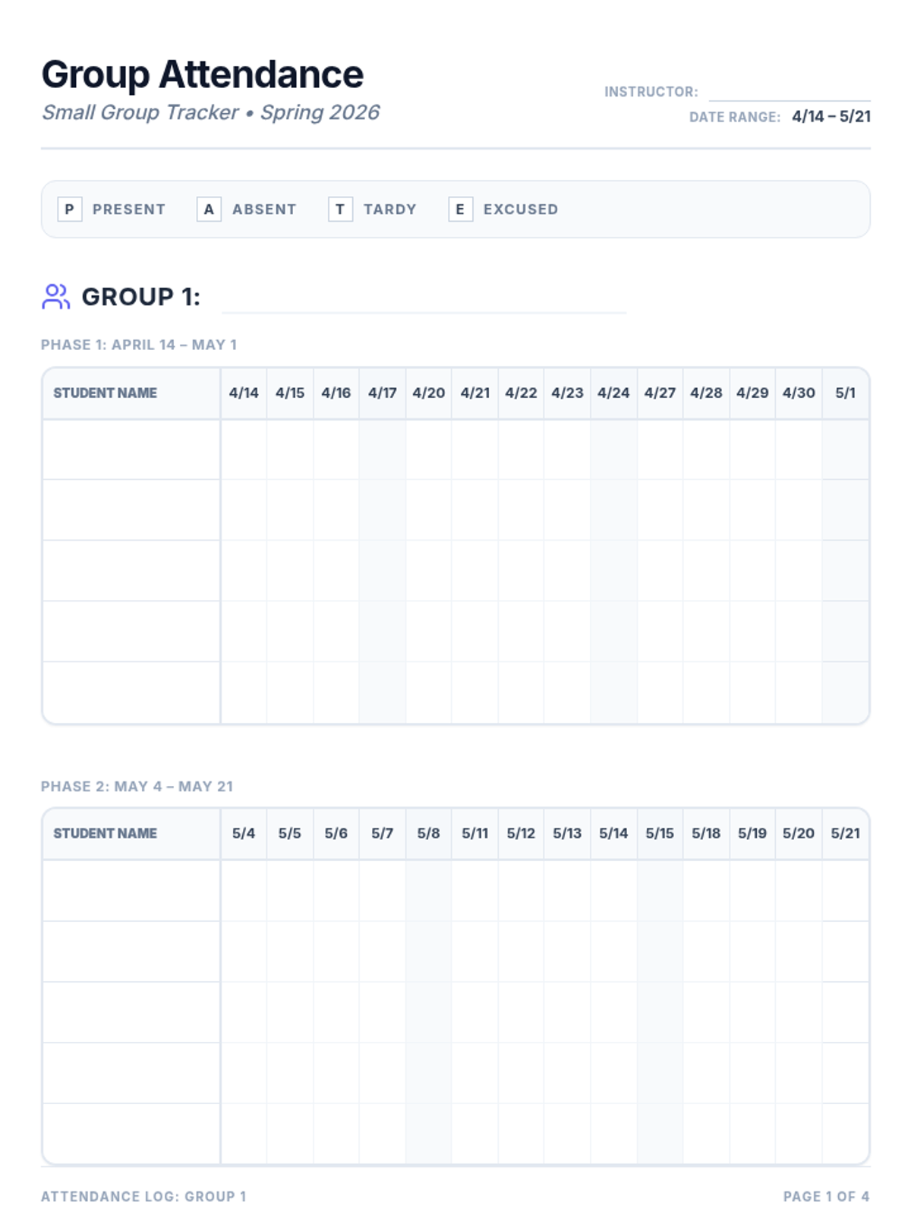911x1215 pixels.
Task: Select the 5/21 column header
Action: 845,834
